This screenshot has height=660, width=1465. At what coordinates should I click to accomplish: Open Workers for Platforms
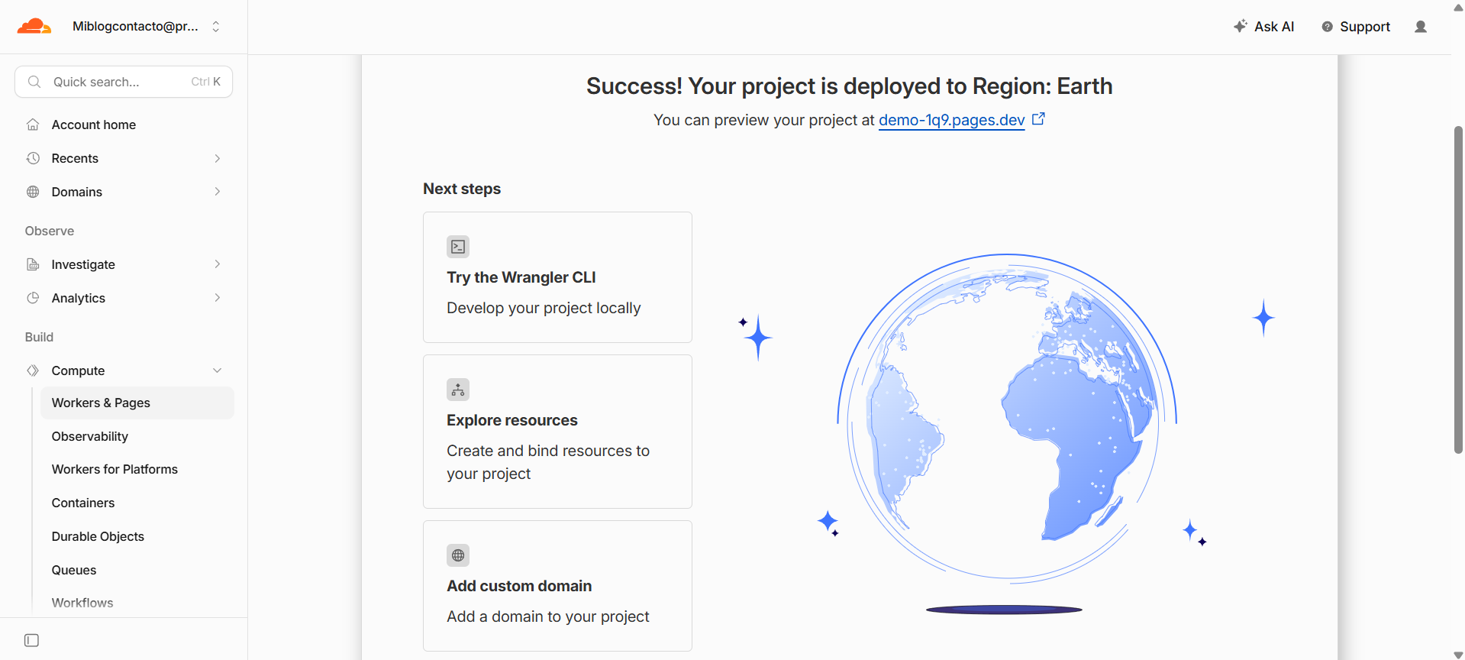pyautogui.click(x=115, y=469)
